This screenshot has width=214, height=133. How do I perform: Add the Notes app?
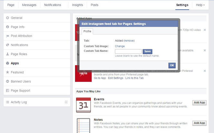coord(200,123)
